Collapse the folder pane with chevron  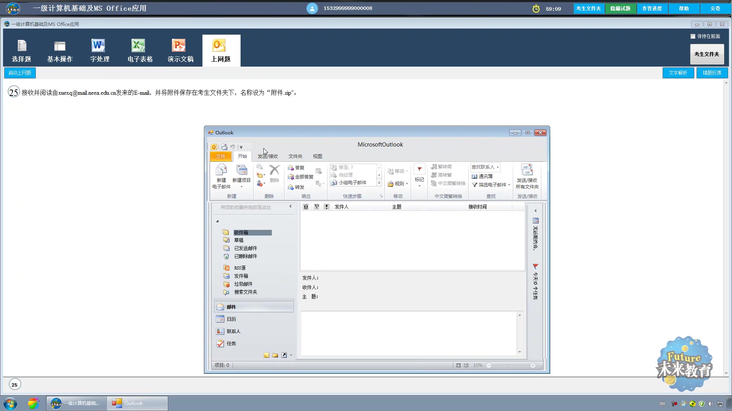[291, 207]
